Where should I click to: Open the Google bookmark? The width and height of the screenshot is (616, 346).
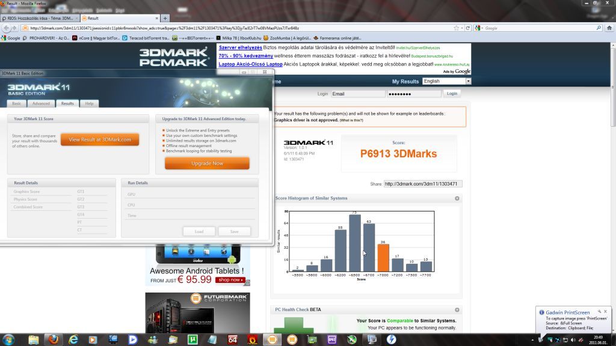(x=11, y=38)
